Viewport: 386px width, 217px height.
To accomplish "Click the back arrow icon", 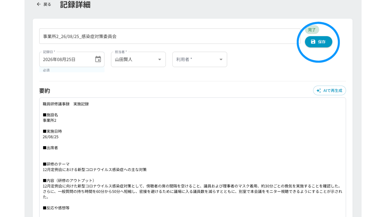I will point(39,4).
